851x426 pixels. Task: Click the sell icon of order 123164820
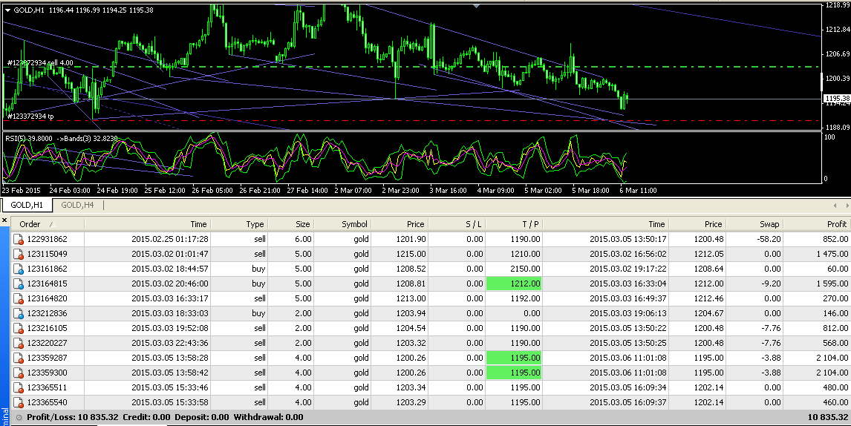19,298
